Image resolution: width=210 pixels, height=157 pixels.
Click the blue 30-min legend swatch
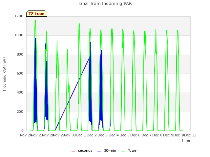point(99,151)
